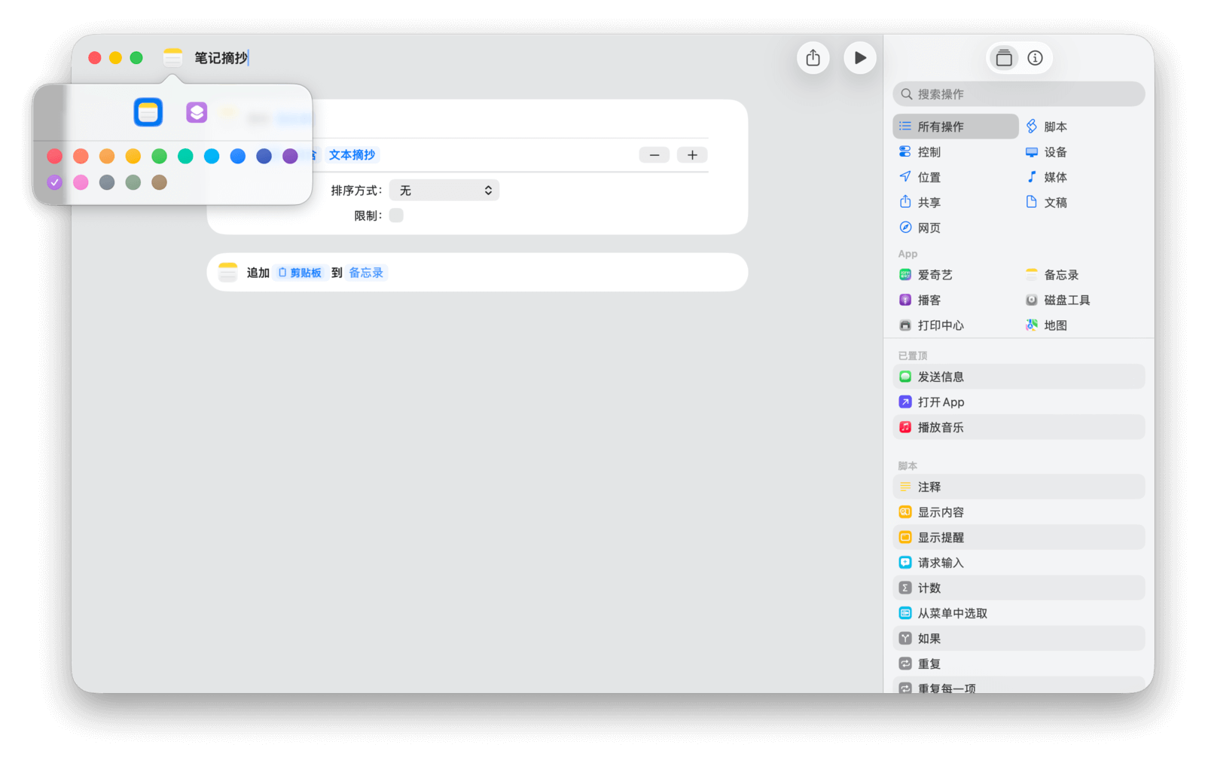This screenshot has width=1205, height=760.
Task: Show shortcut details with the info button
Action: [1036, 58]
